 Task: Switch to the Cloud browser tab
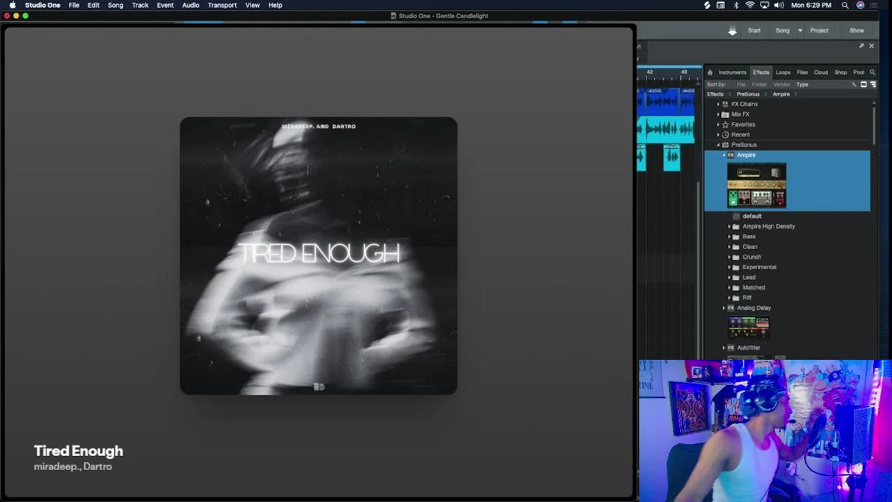[821, 73]
